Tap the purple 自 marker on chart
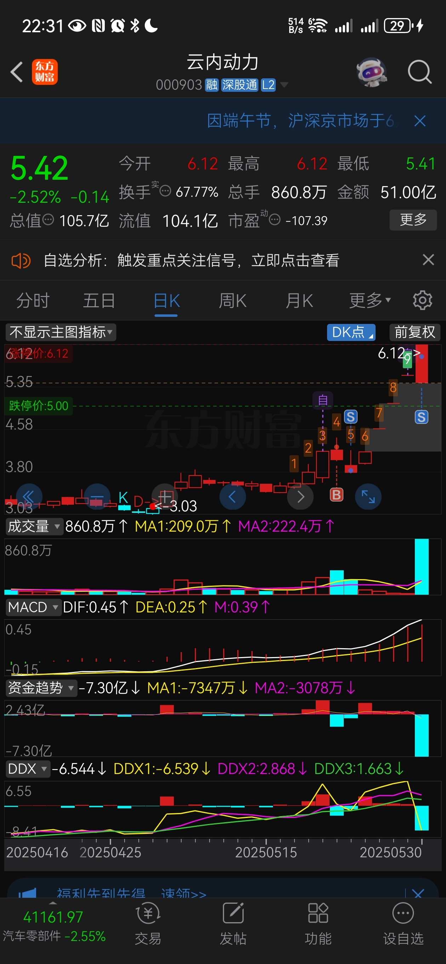 (322, 400)
